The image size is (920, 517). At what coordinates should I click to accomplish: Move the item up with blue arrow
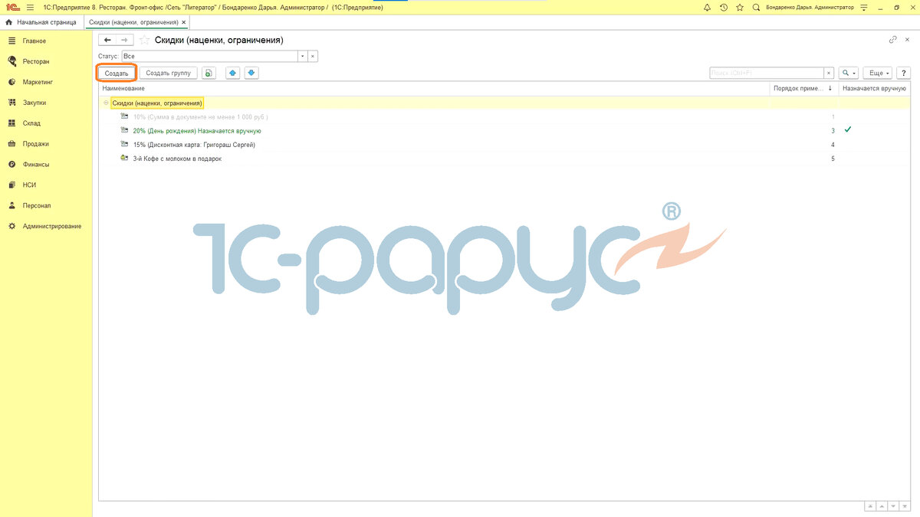point(232,73)
